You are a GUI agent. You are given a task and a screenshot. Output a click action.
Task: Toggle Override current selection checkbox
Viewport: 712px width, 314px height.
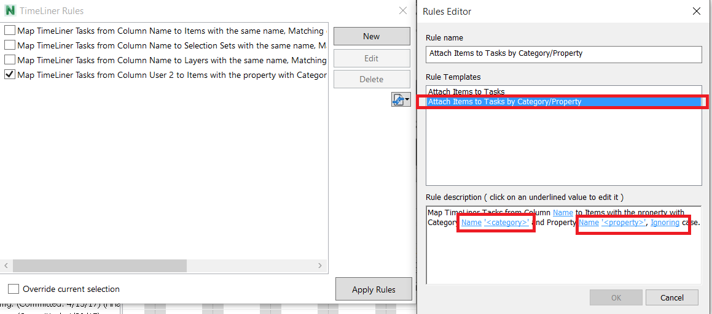pos(13,289)
